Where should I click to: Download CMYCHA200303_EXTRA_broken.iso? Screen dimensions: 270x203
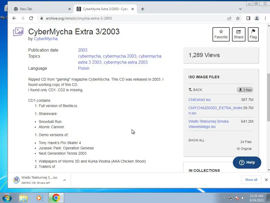point(215,110)
